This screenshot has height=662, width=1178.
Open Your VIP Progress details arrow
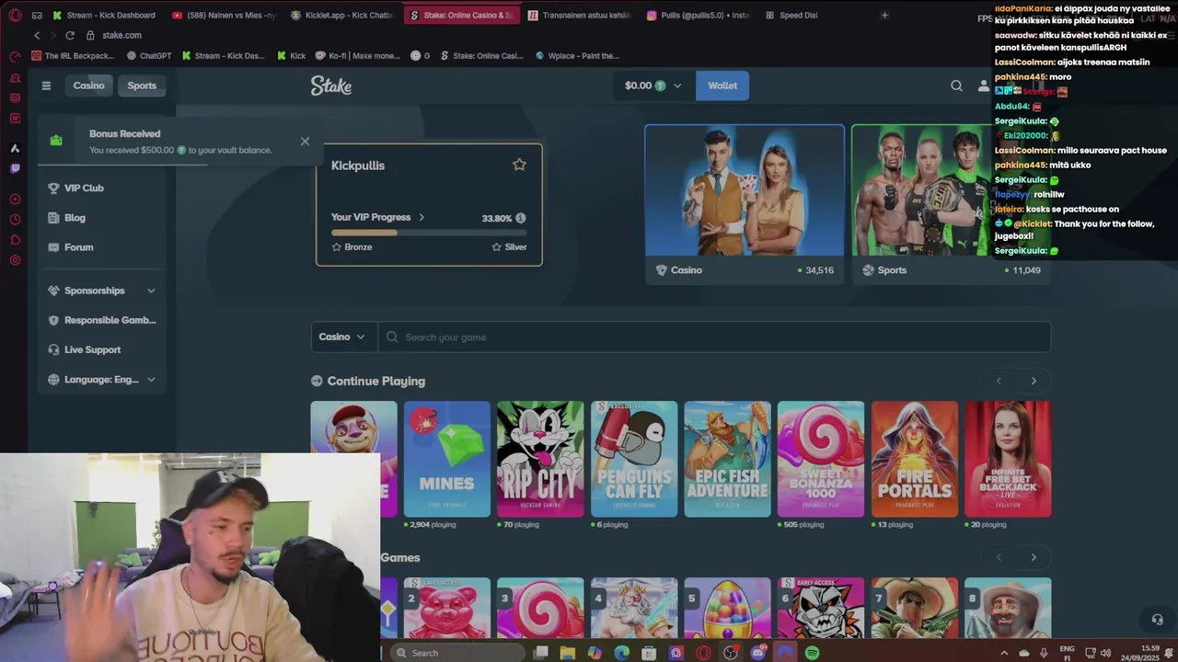coord(422,218)
